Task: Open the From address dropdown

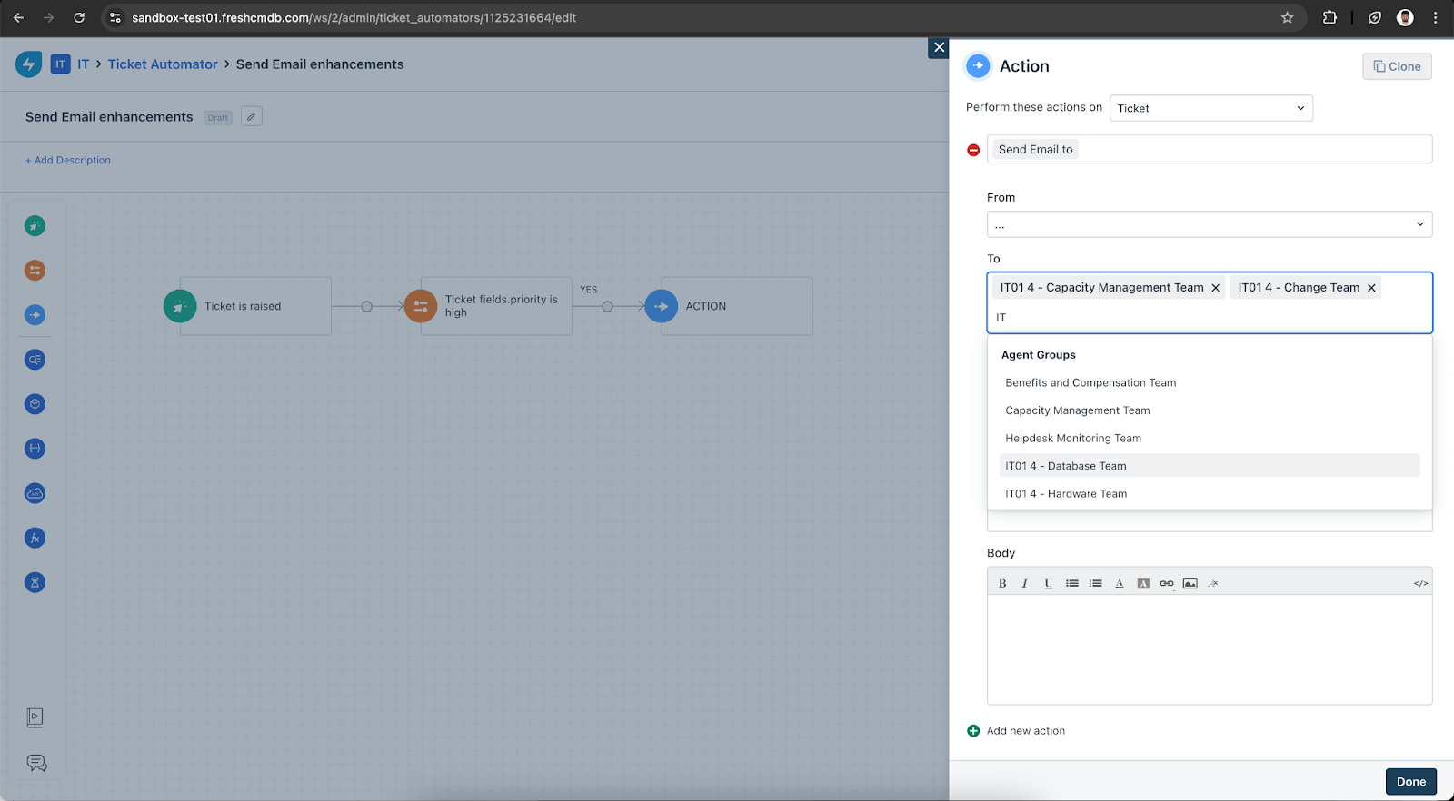Action: point(1210,224)
